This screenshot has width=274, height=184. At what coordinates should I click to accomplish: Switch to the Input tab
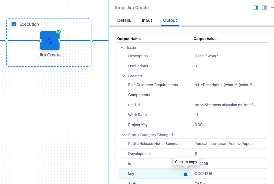(x=147, y=20)
